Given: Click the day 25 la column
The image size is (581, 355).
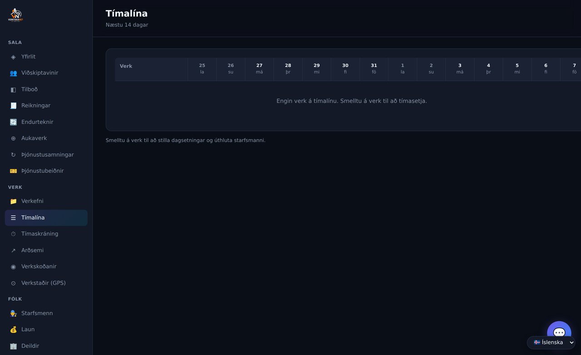Looking at the screenshot, I should click(202, 69).
